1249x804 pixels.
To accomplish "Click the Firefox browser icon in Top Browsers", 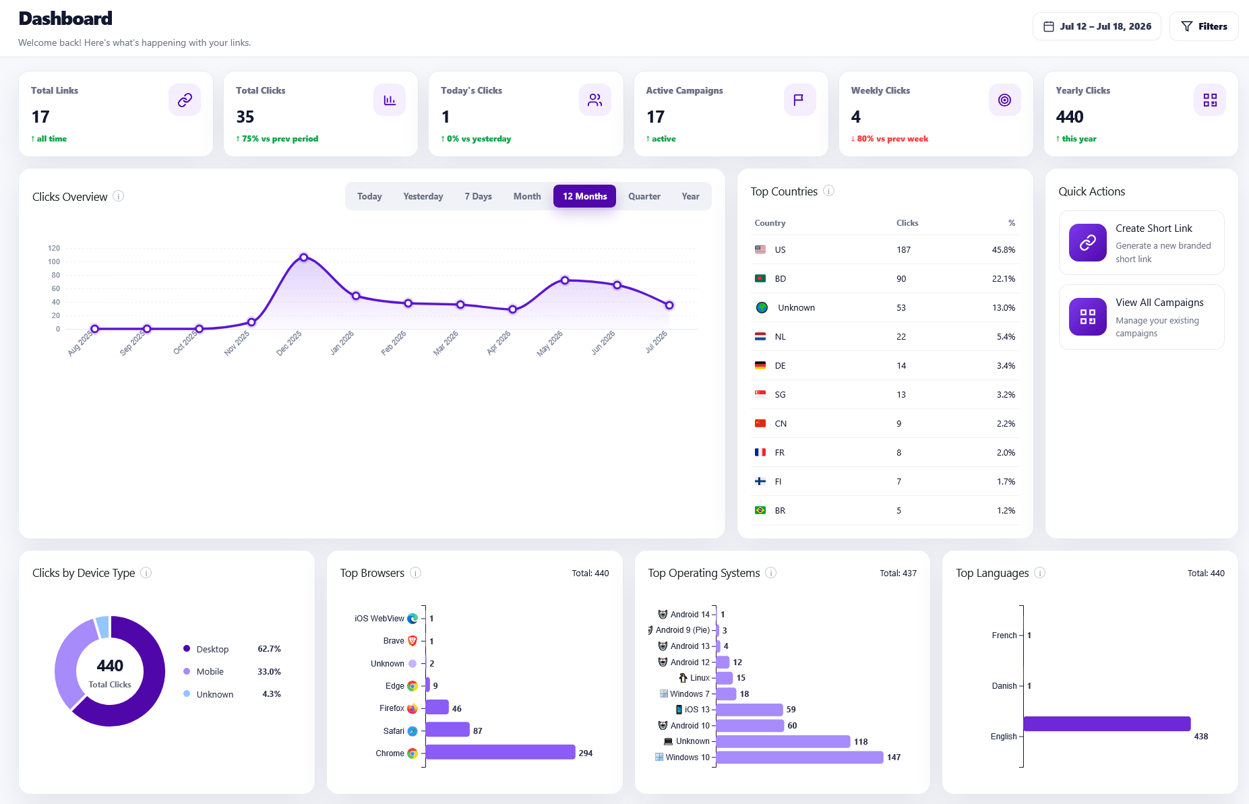I will pyautogui.click(x=413, y=708).
